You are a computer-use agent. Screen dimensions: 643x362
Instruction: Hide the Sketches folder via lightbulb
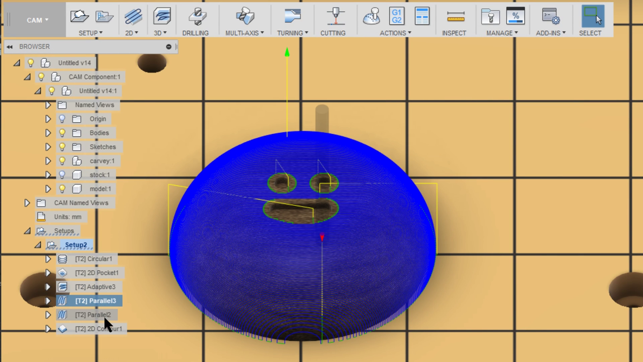pyautogui.click(x=62, y=147)
